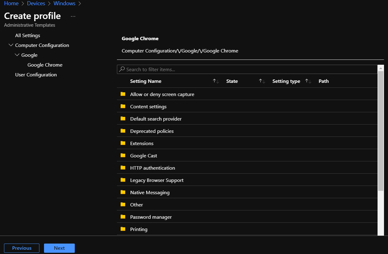This screenshot has width=388, height=254.
Task: Go to Devices breadcrumb link
Action: 36,3
